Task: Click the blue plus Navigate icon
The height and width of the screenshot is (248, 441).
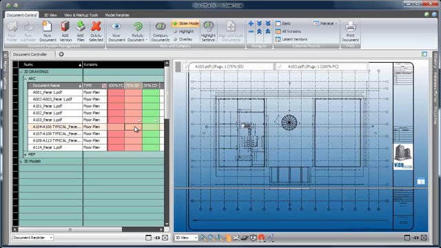Action: [251, 23]
